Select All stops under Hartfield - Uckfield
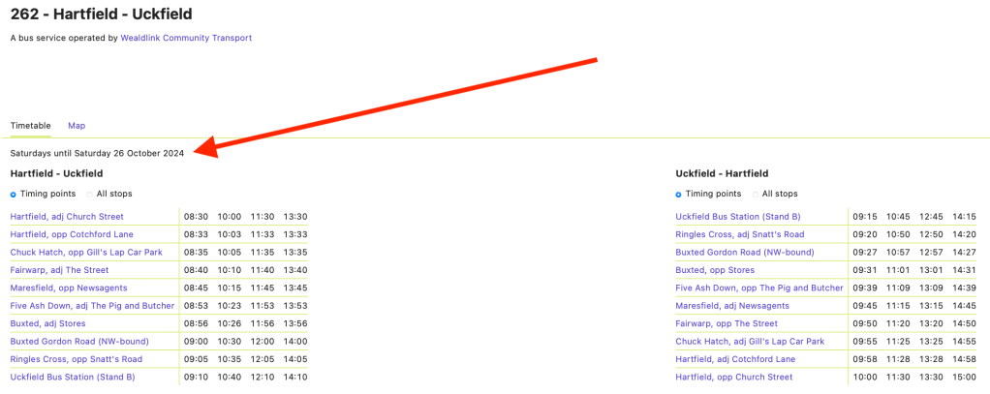990x394 pixels. point(89,195)
